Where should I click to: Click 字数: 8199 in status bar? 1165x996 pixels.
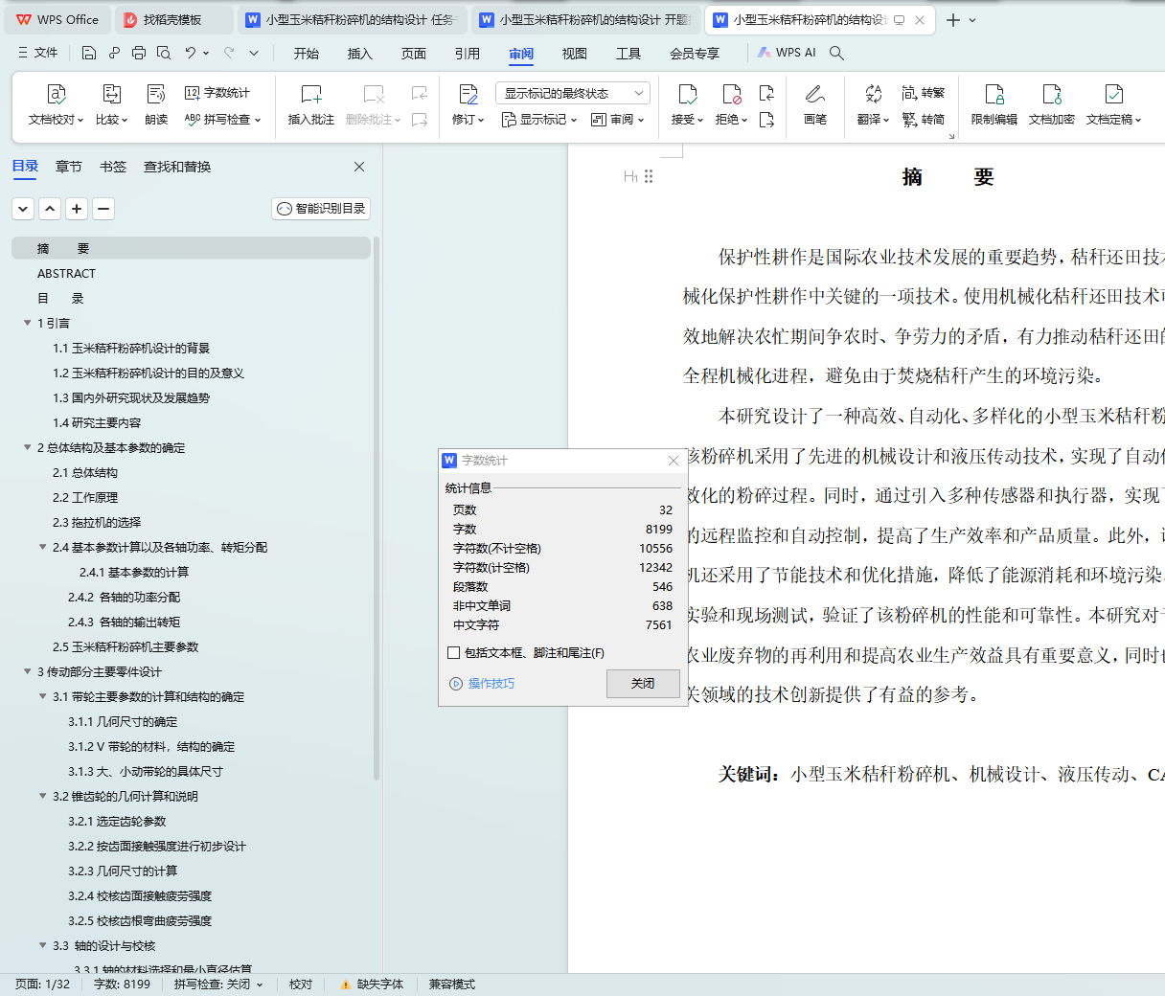coord(122,984)
